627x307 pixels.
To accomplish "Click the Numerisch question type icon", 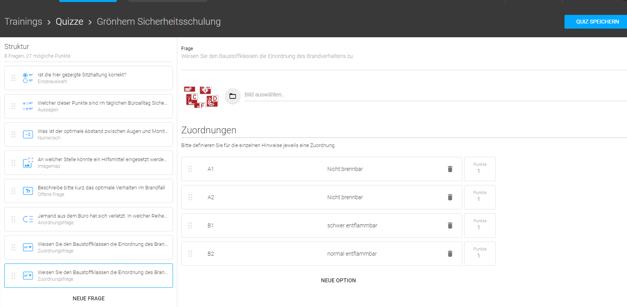I will pos(28,134).
